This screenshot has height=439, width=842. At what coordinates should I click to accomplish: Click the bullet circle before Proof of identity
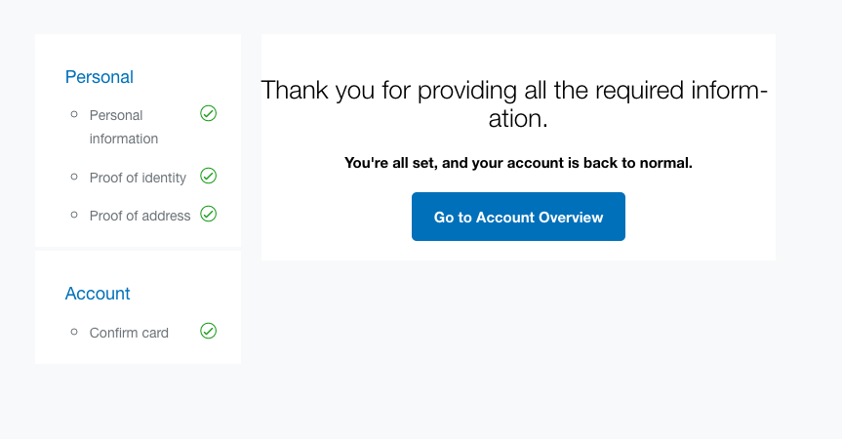click(x=74, y=177)
